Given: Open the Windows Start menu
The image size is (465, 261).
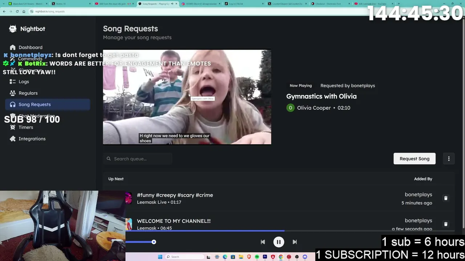Looking at the screenshot, I should pyautogui.click(x=160, y=257).
